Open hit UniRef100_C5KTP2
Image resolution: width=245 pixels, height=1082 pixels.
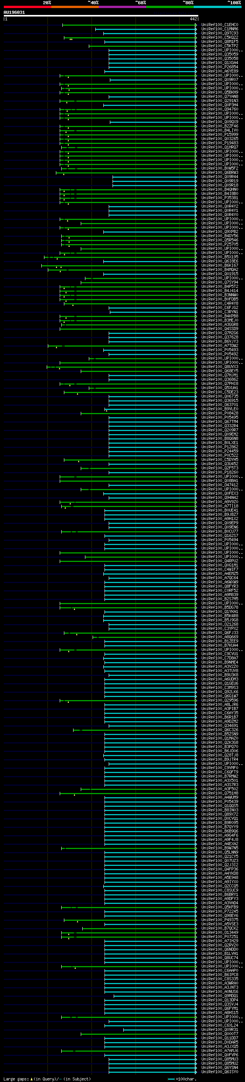(219, 46)
